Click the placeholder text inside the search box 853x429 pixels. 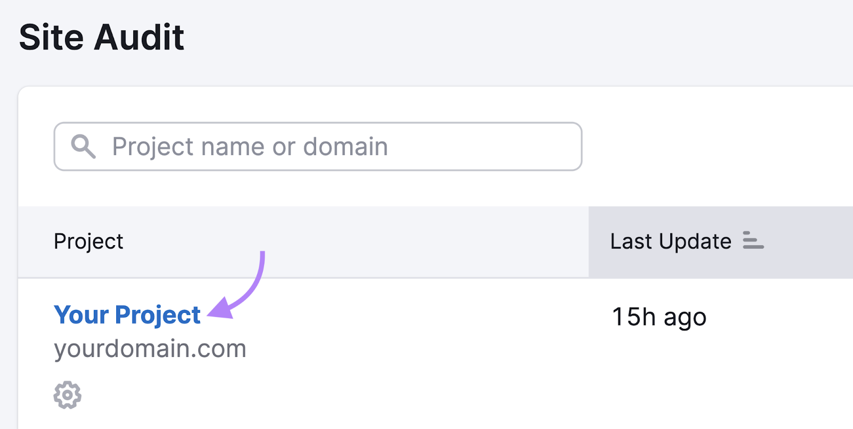(x=250, y=147)
